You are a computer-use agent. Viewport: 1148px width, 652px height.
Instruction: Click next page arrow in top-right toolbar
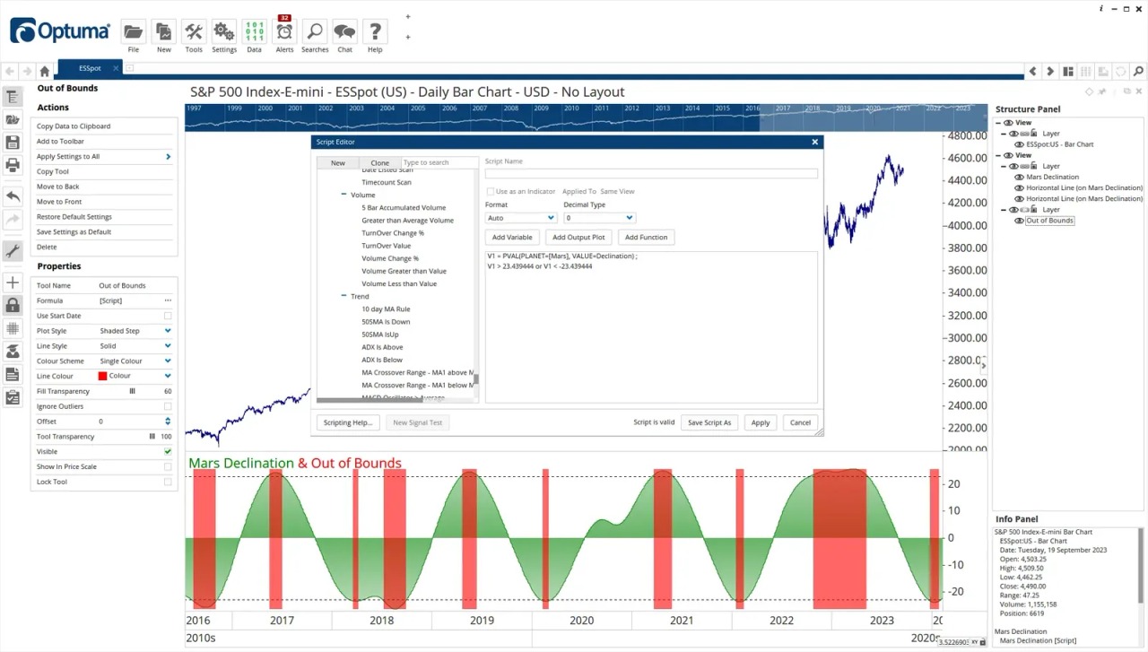[x=1050, y=71]
